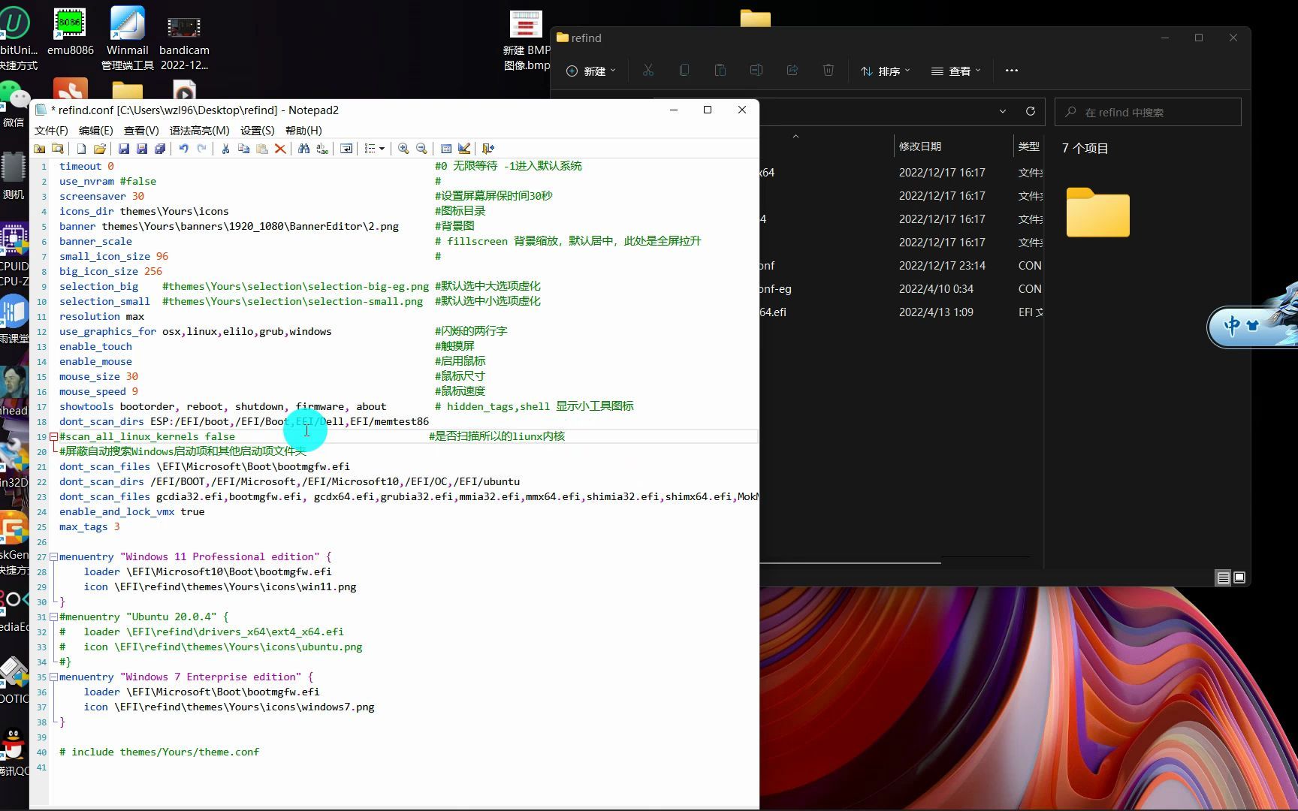Open the 帮助(H) menu in Notepad2
1298x811 pixels.
[303, 131]
